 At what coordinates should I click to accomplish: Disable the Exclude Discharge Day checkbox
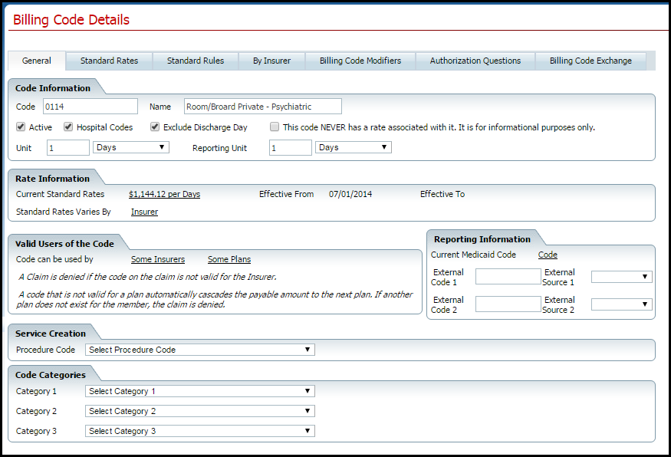[x=155, y=127]
